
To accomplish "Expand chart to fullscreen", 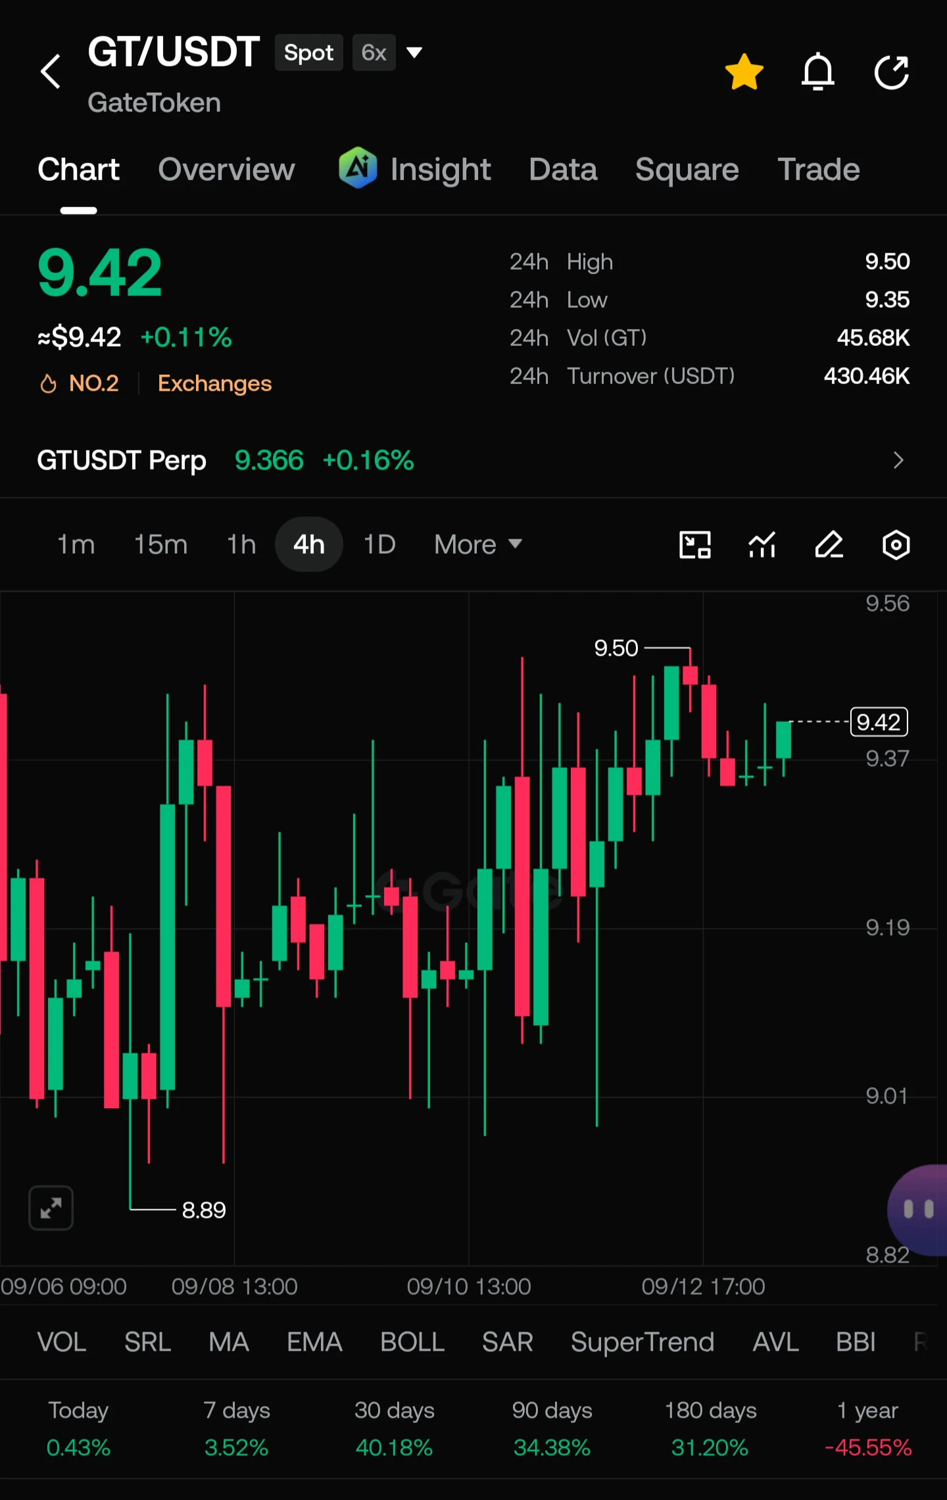I will pyautogui.click(x=51, y=1208).
